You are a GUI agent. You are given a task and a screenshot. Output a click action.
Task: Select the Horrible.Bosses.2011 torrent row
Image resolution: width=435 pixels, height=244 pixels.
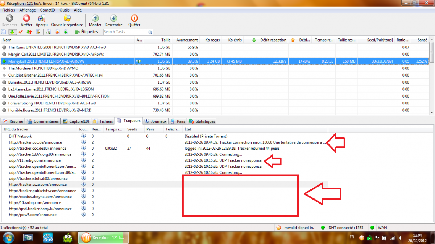pyautogui.click(x=215, y=110)
